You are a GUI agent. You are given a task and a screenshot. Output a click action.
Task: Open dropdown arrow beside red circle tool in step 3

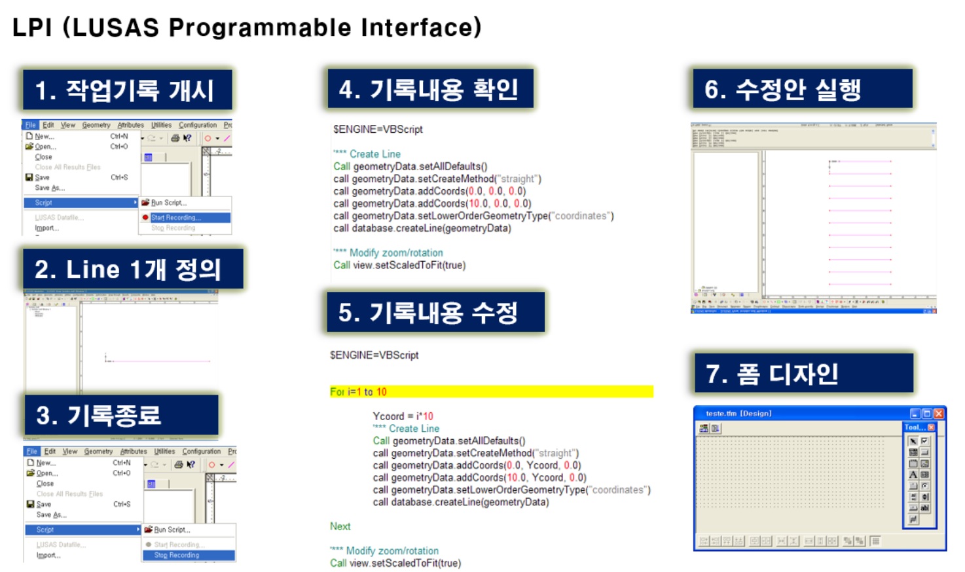pos(221,465)
